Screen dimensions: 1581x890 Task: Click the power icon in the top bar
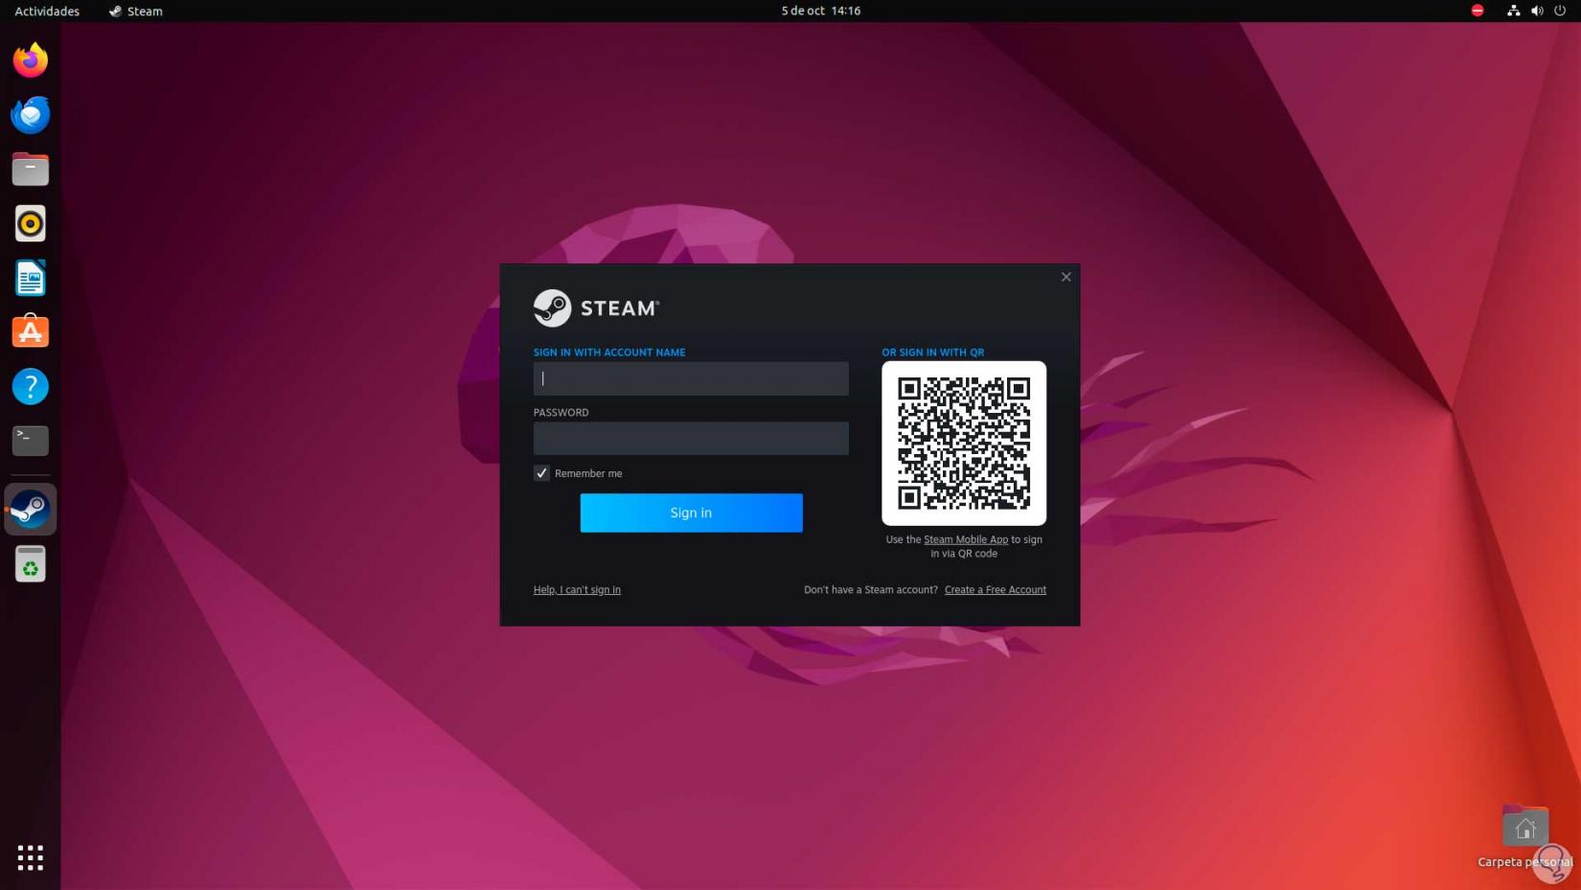[x=1560, y=11]
